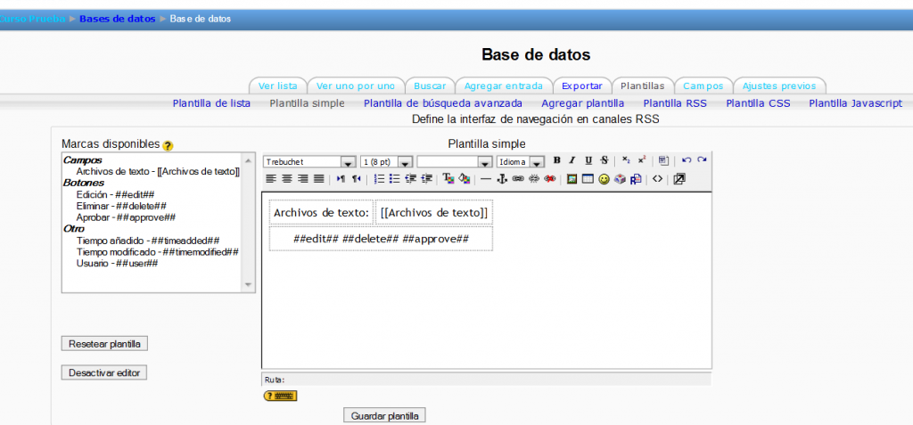Open the smiley emoticon picker
Image resolution: width=913 pixels, height=425 pixels.
tap(604, 179)
